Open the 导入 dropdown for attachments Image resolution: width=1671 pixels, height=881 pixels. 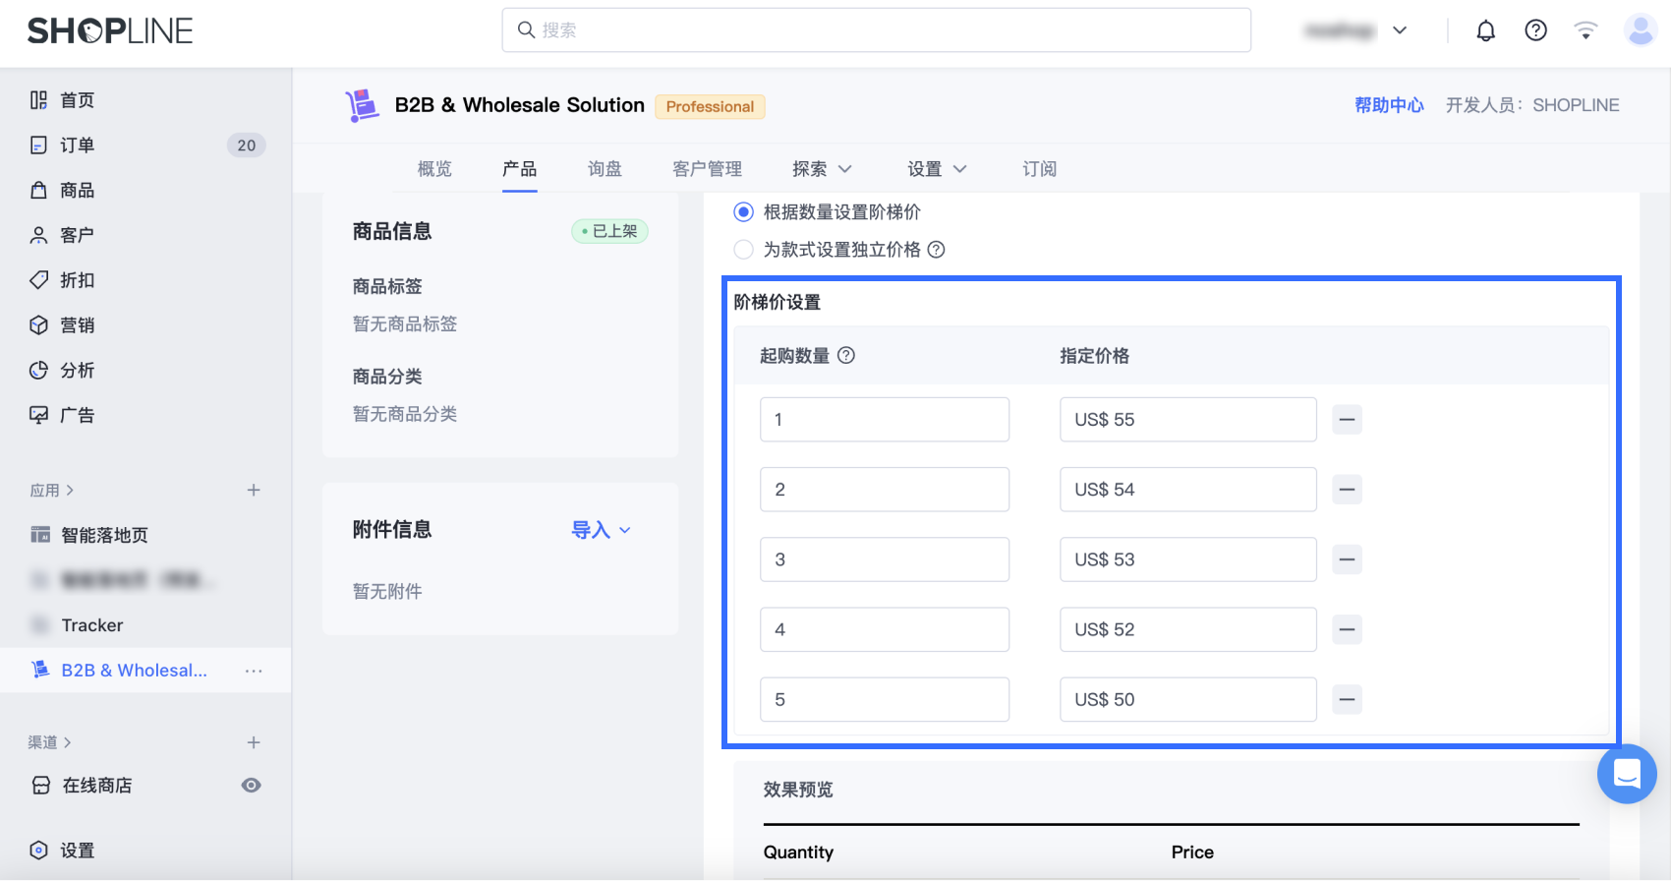tap(601, 530)
